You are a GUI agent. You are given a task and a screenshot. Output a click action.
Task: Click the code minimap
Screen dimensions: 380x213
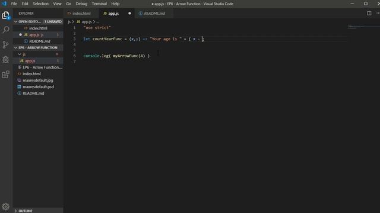tap(363, 27)
